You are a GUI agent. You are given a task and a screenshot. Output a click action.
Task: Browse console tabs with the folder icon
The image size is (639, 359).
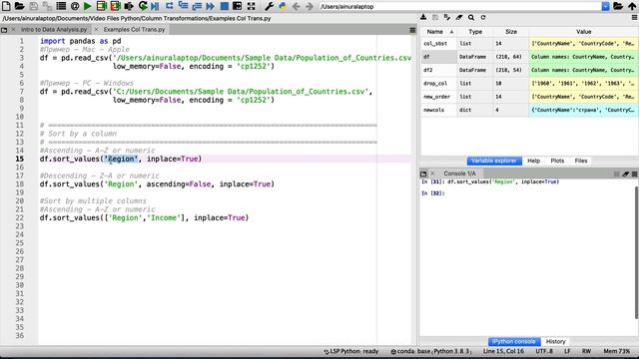[423, 174]
